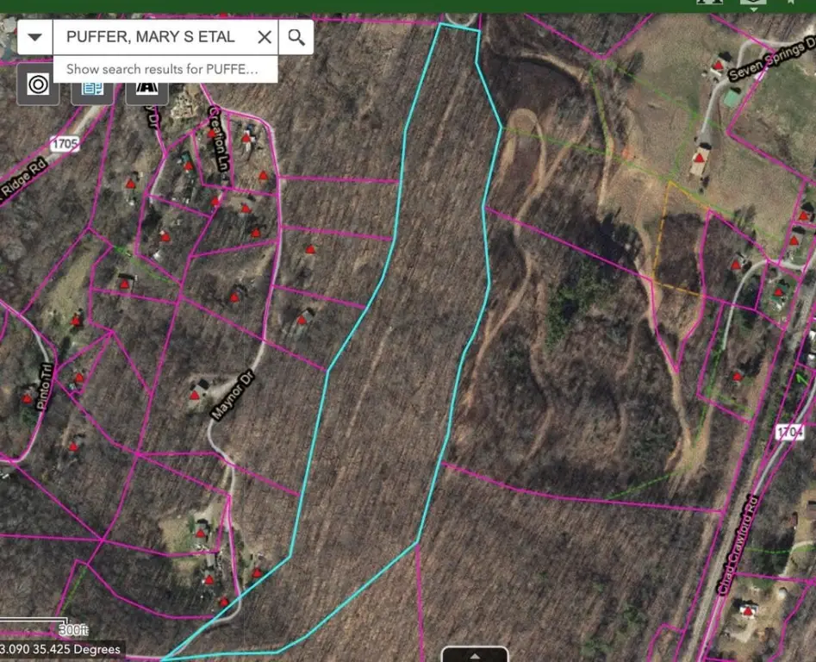Click the coordinates readout in Degrees
This screenshot has width=816, height=662.
(x=62, y=649)
